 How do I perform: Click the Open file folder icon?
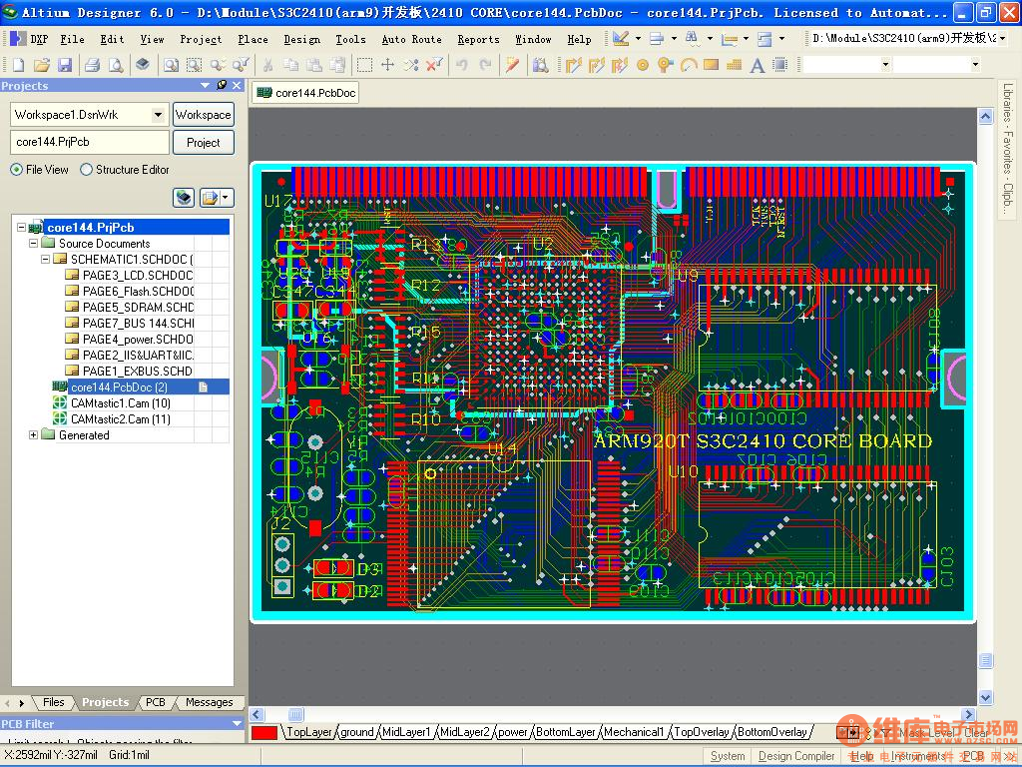pyautogui.click(x=42, y=65)
